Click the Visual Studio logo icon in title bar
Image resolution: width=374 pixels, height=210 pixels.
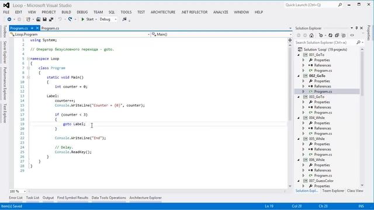point(6,5)
